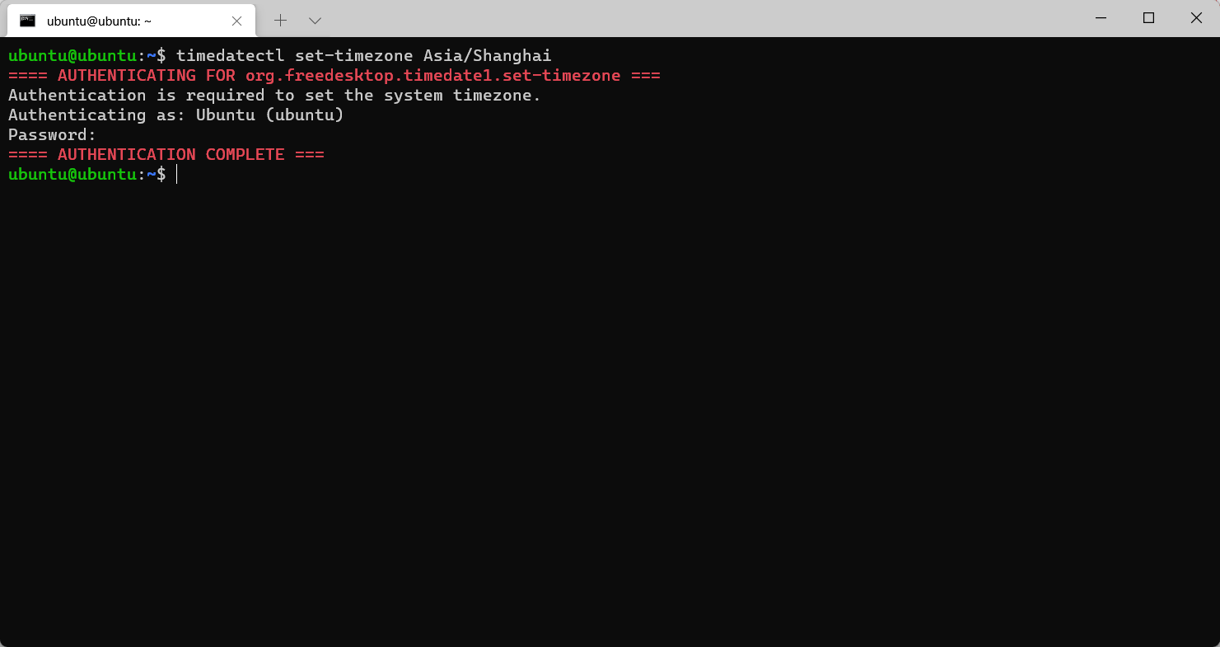The height and width of the screenshot is (647, 1220).
Task: Click the terminal icon in the tab
Action: point(28,21)
